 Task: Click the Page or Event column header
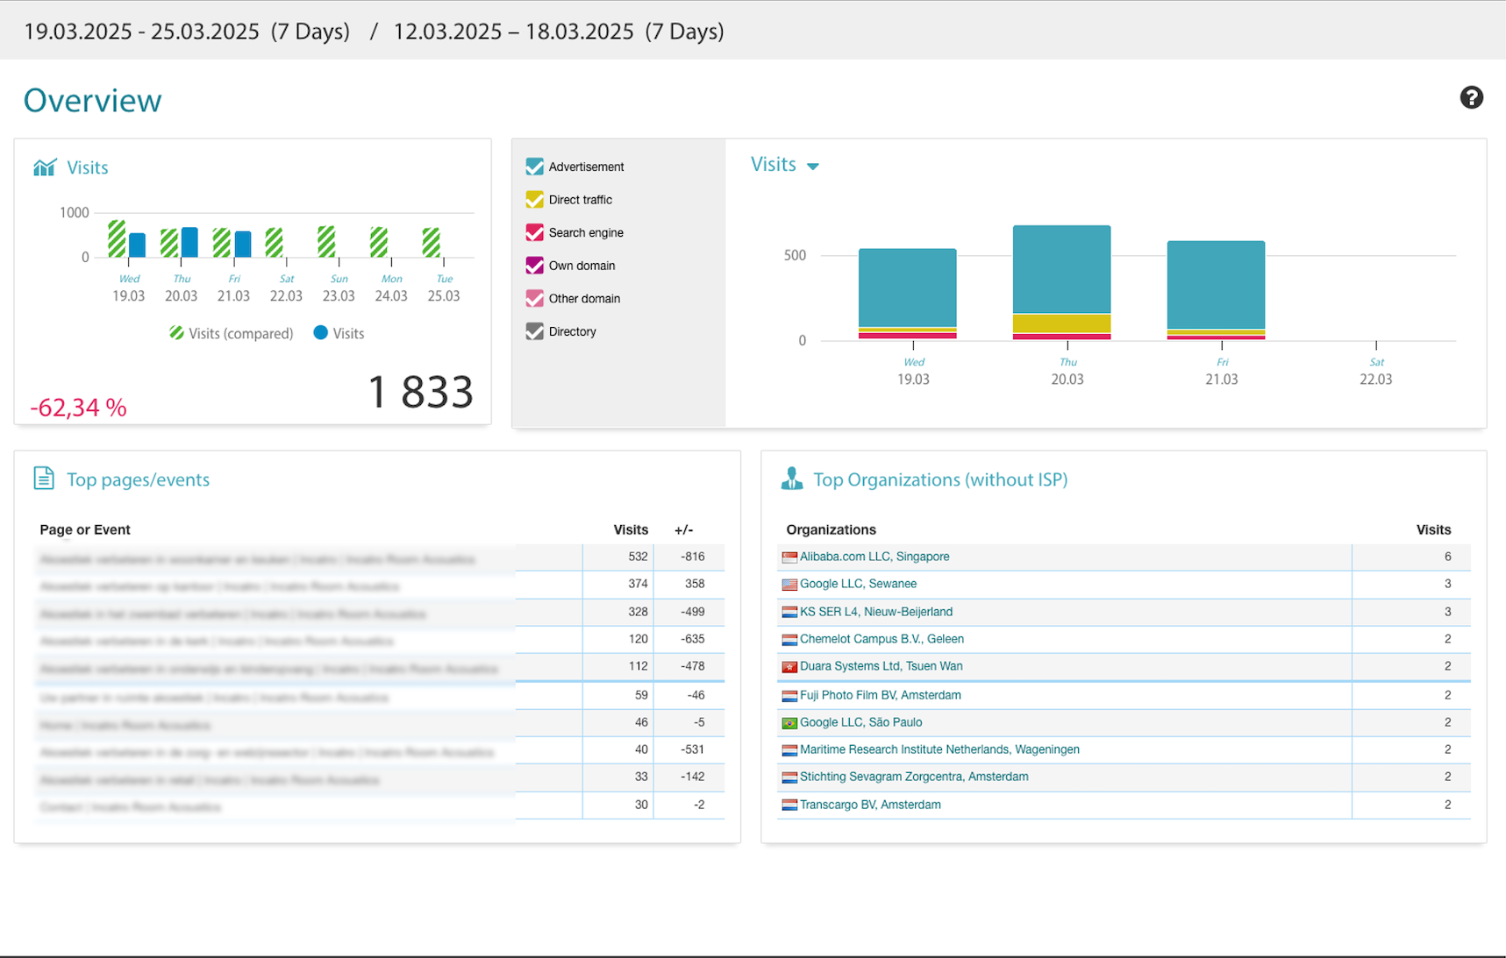[85, 529]
